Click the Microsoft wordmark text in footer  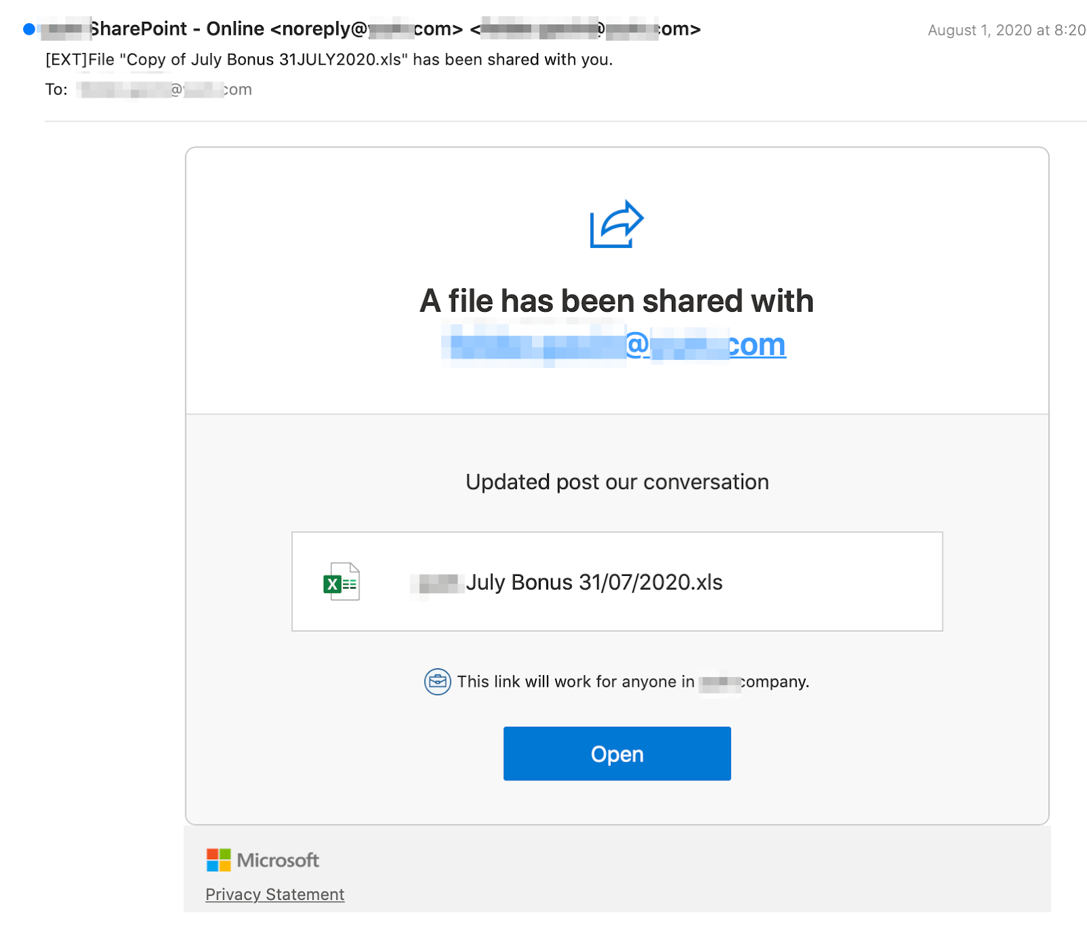coord(278,860)
